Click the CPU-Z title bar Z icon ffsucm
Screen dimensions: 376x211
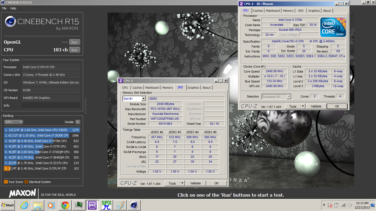coord(241,4)
